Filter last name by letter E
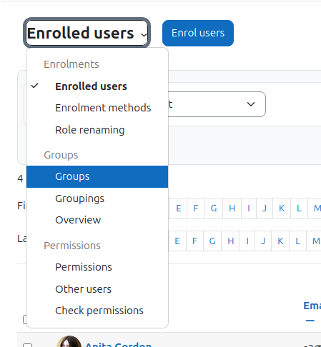Screen dimensions: 321x347 (177, 241)
